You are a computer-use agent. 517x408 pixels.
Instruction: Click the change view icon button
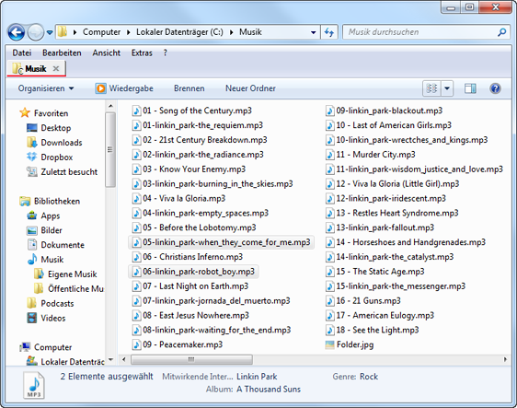click(x=431, y=88)
